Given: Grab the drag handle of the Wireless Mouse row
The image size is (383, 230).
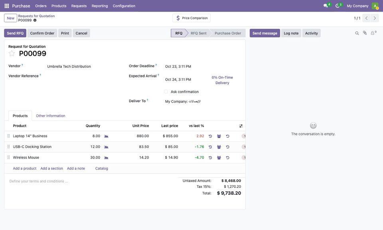Looking at the screenshot, I should [x=8, y=157].
